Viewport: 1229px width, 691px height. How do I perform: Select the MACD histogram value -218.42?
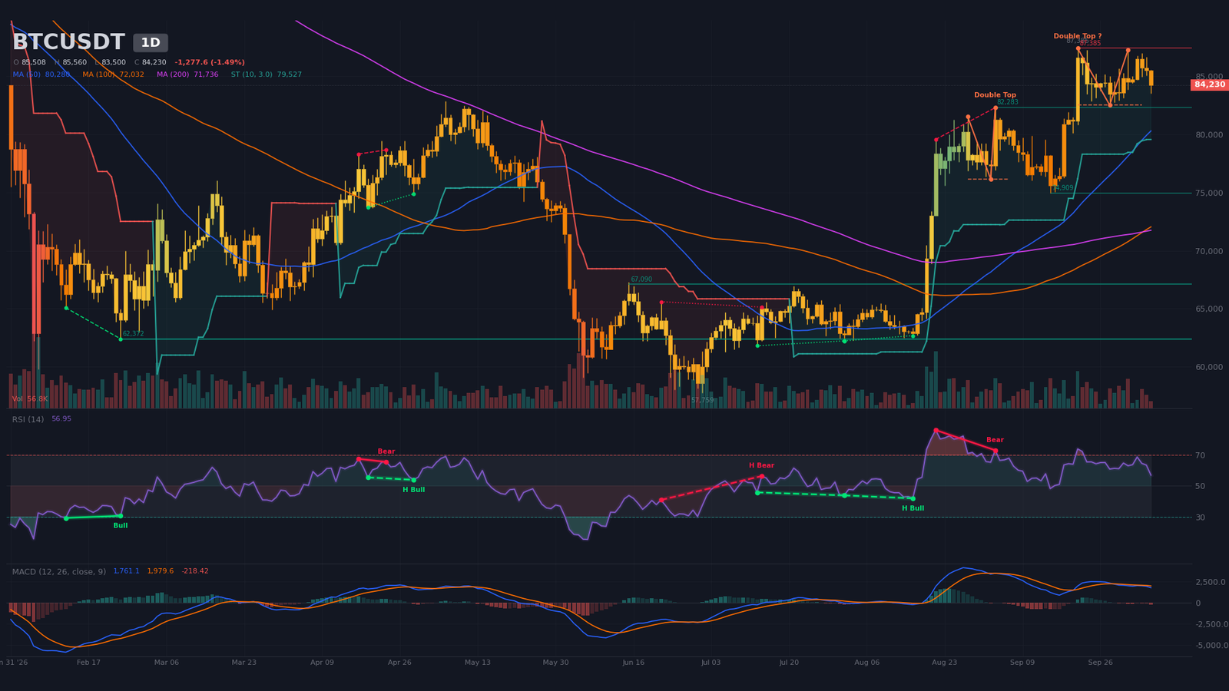point(195,571)
